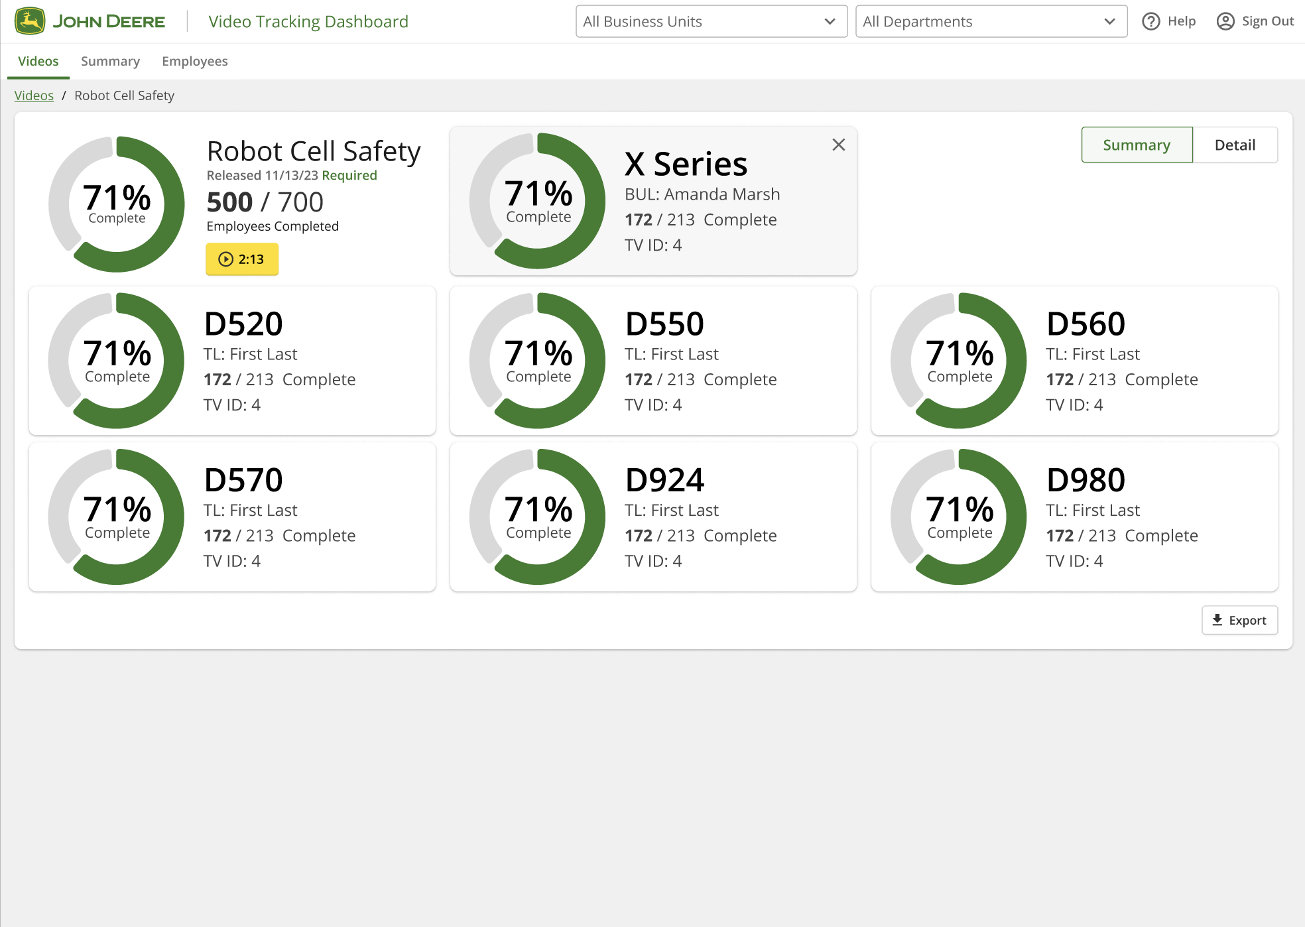The image size is (1305, 927).
Task: Click the Video Tracking Dashboard title
Action: (308, 21)
